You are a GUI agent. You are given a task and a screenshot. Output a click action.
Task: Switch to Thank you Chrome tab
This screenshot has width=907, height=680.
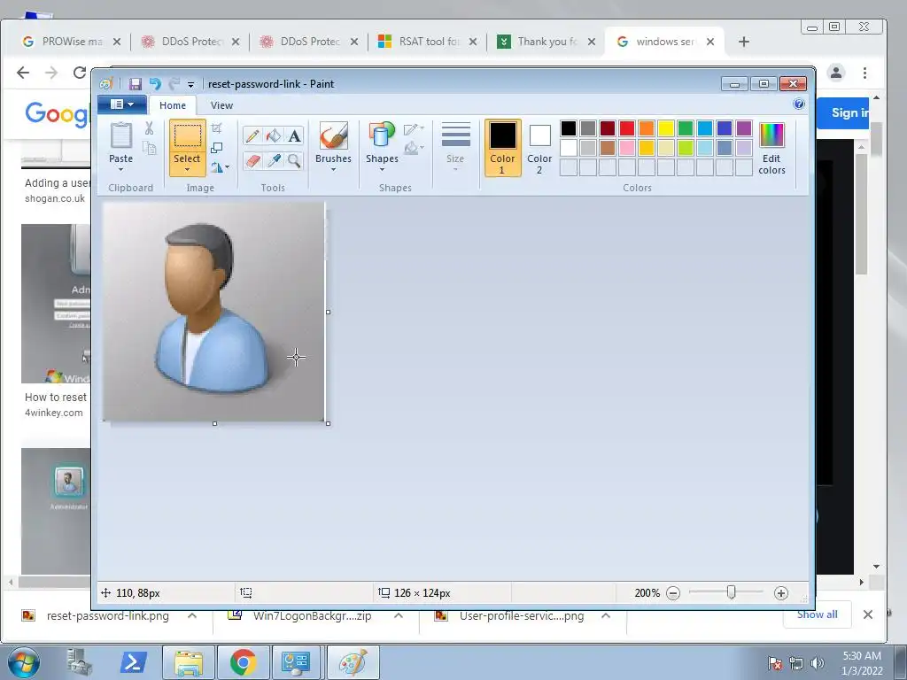546,42
